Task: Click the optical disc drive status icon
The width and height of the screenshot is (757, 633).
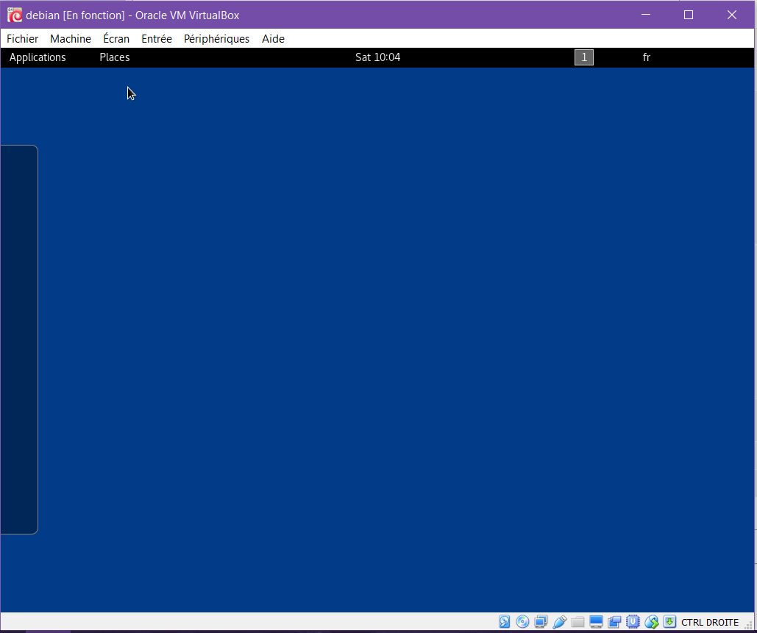Action: click(522, 622)
